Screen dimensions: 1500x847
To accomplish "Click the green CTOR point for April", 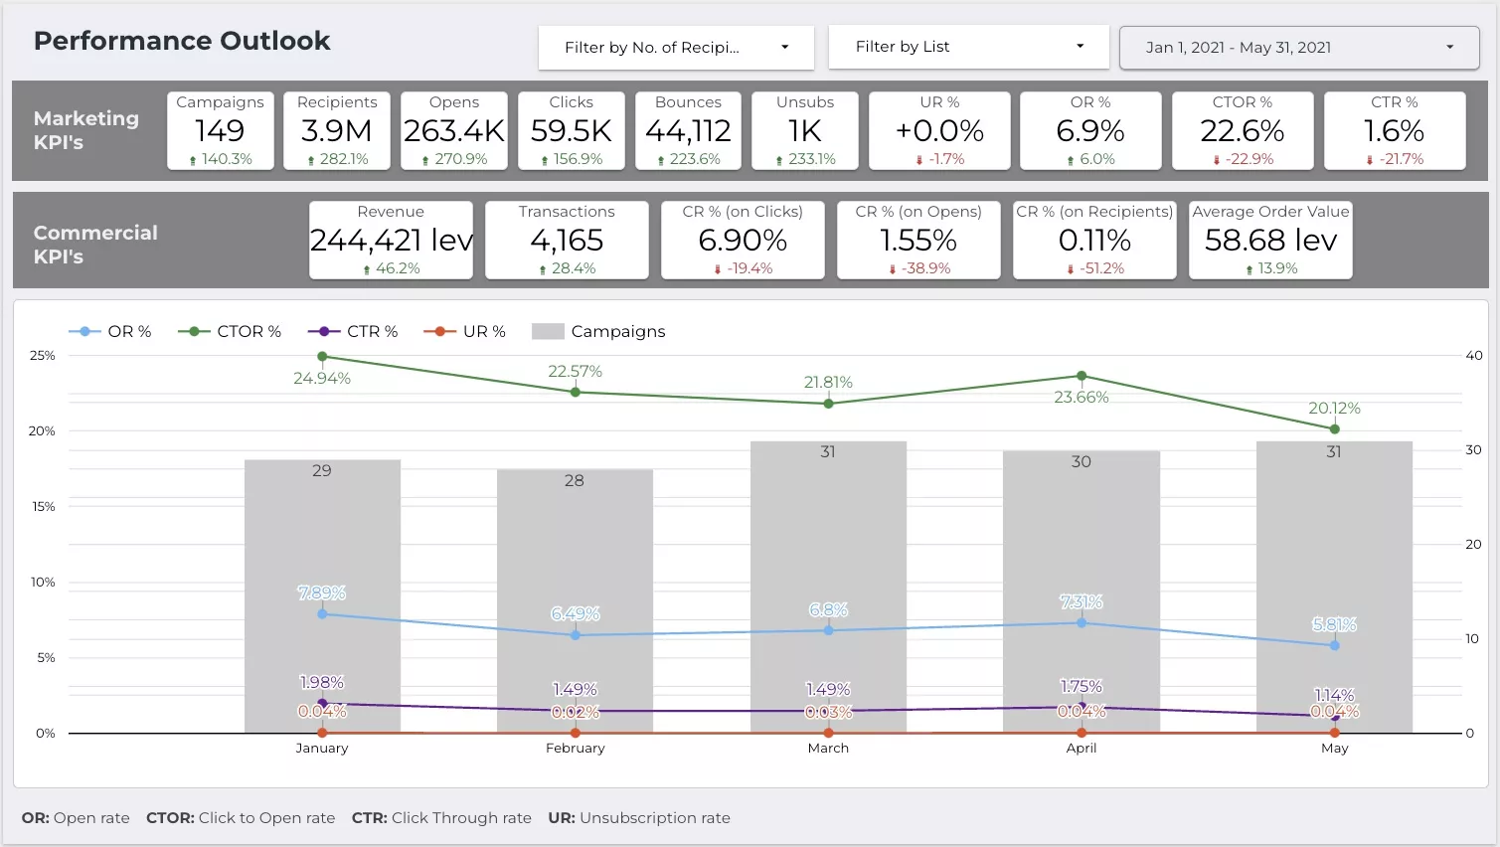I will tap(1082, 376).
